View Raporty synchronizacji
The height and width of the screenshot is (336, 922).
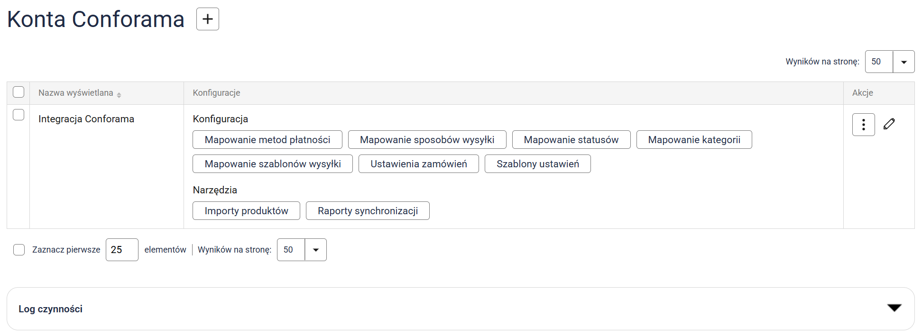pyautogui.click(x=367, y=211)
